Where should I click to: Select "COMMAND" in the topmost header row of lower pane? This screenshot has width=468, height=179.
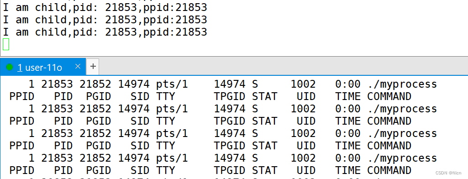pyautogui.click(x=389, y=96)
